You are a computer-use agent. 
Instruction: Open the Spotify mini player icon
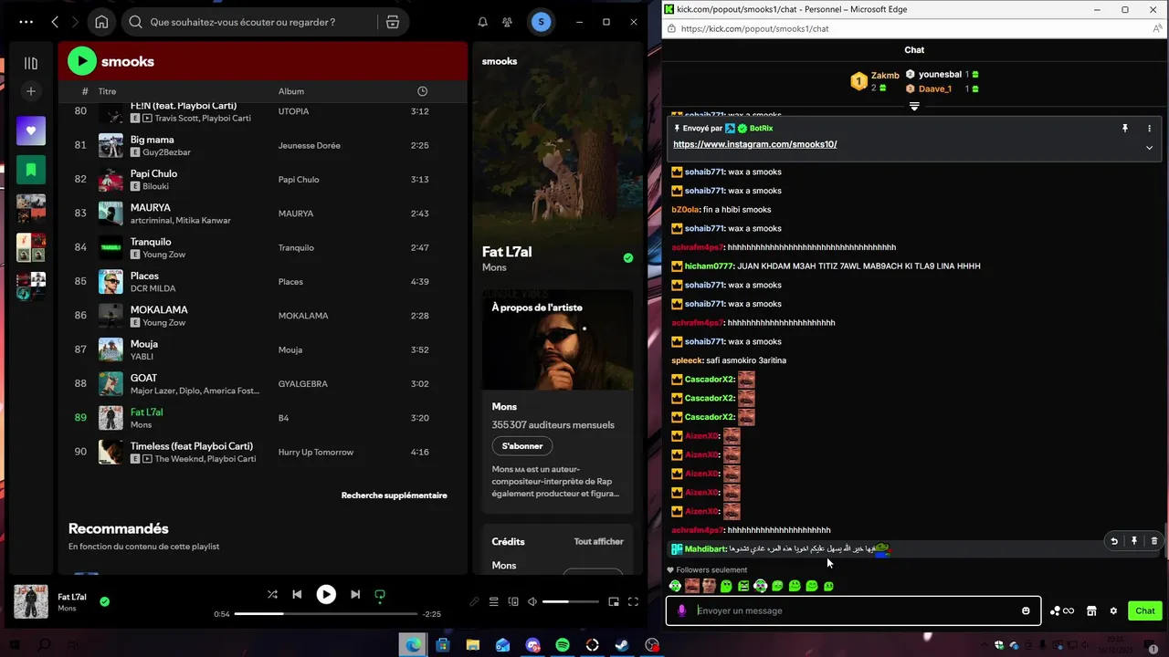614,601
